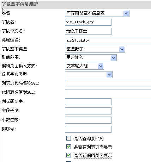The width and height of the screenshot is (151, 162).
Task: Expand the 字段基本类型 dropdown
Action: coord(122,49)
